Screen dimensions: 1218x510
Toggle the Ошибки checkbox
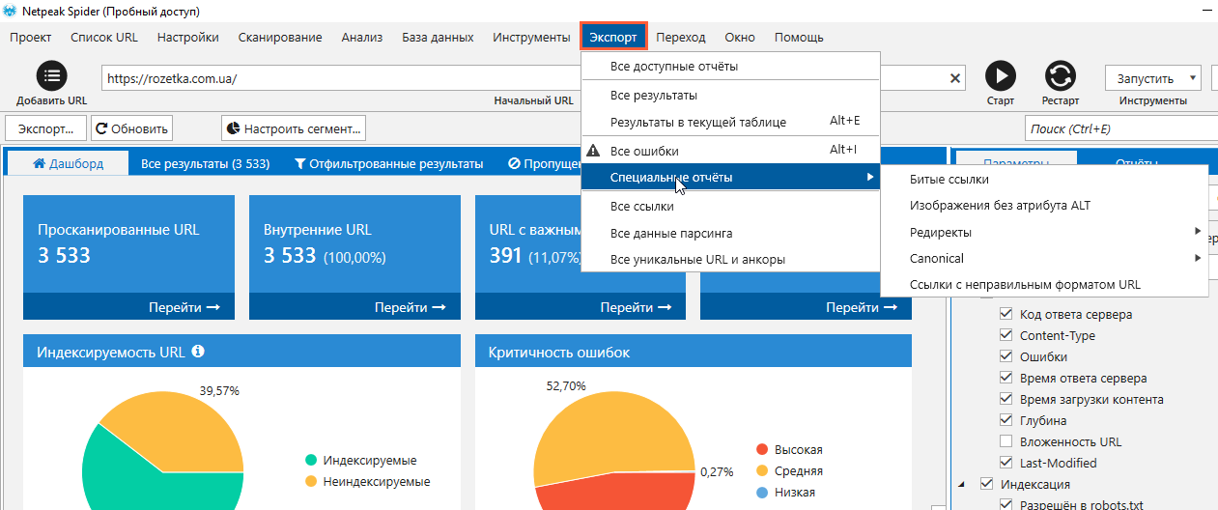coord(1006,356)
